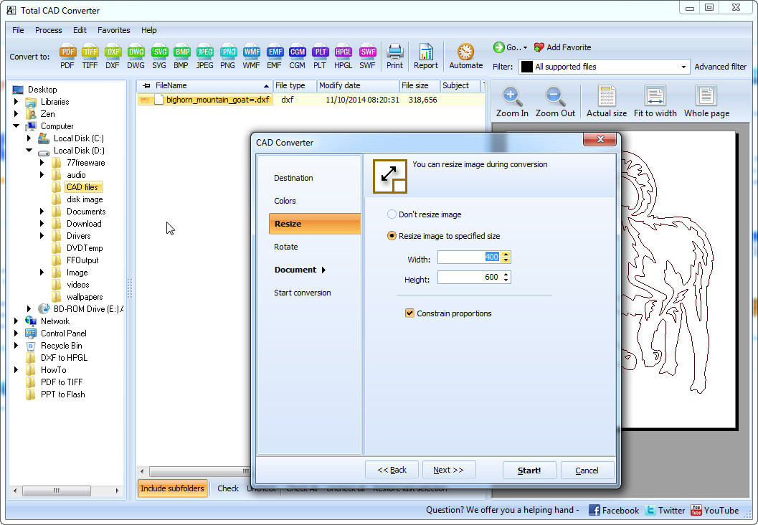Fit preview to width
The width and height of the screenshot is (758, 525).
click(x=655, y=102)
